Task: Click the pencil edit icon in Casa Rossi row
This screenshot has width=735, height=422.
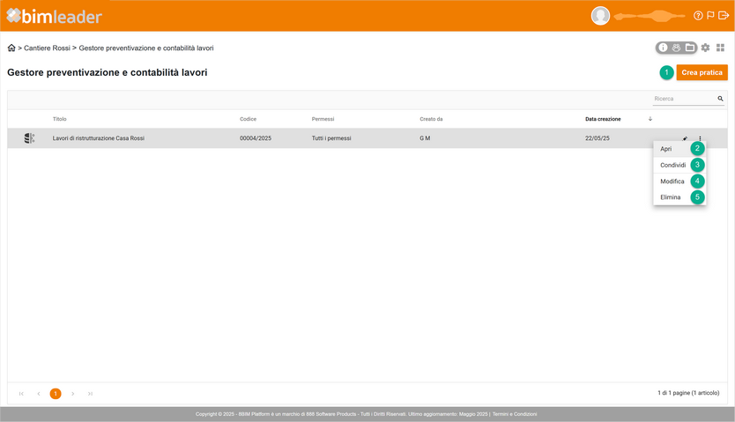Action: click(685, 138)
